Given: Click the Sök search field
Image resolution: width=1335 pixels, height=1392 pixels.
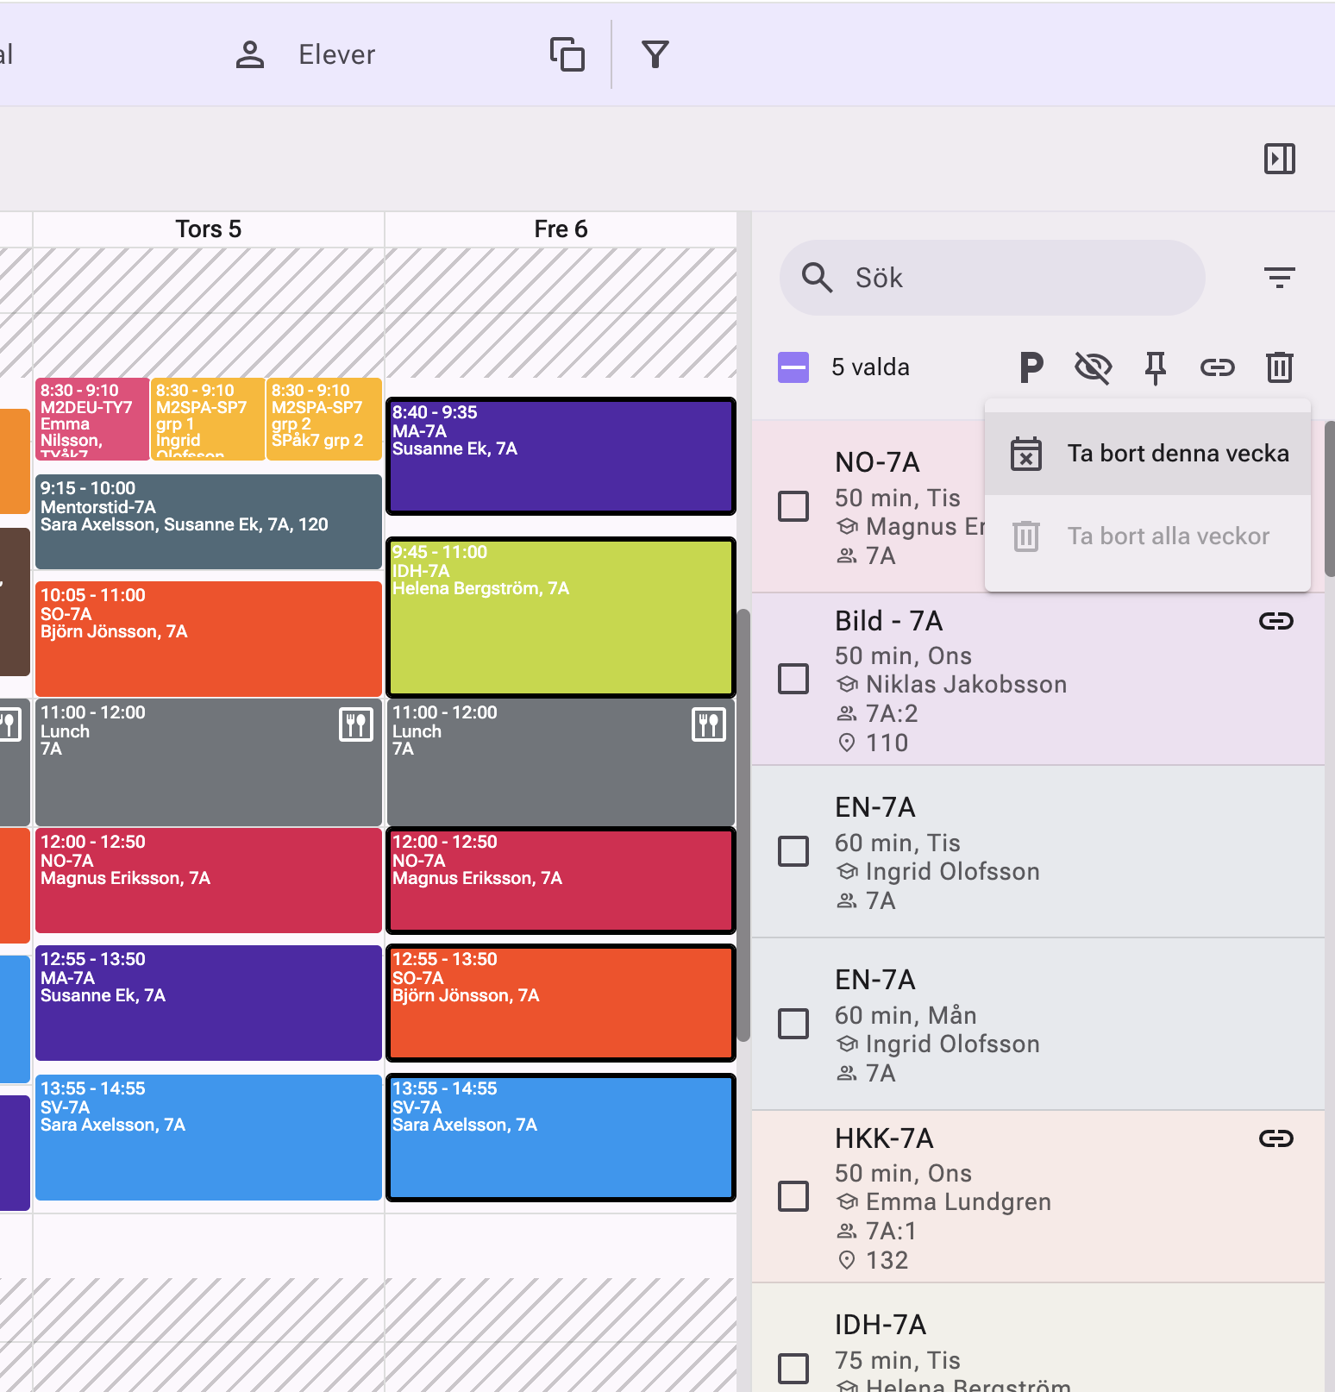Looking at the screenshot, I should [992, 278].
